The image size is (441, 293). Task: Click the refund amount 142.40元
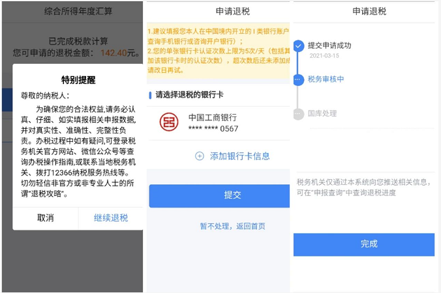pyautogui.click(x=119, y=53)
